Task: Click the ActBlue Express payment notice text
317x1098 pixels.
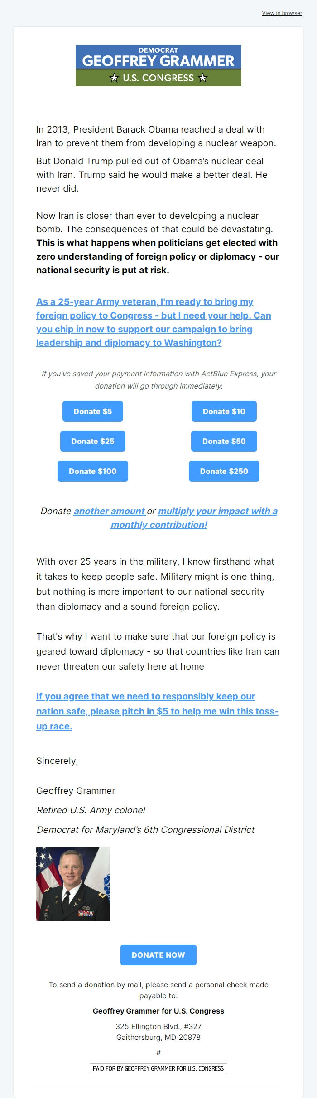Action: (x=158, y=379)
